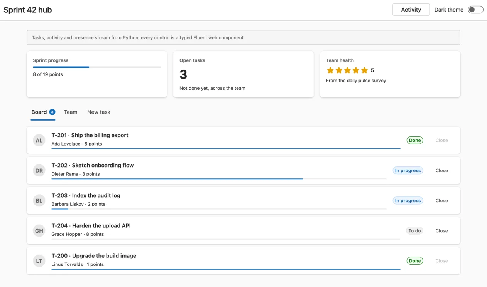
Task: Select the third star in Team health
Action: [347, 70]
